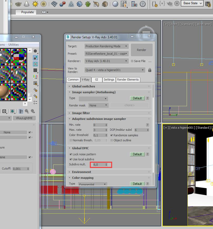Click the save state icon beside Base State
Image resolution: width=213 pixels, height=229 pixels.
pyautogui.click(x=208, y=4)
